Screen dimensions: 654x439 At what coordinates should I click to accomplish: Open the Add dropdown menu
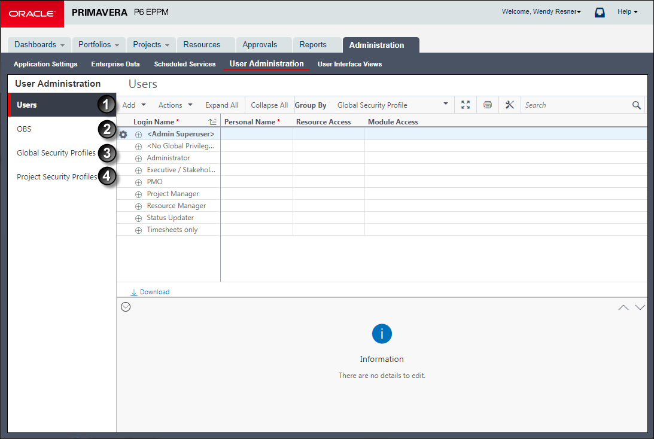coord(134,105)
